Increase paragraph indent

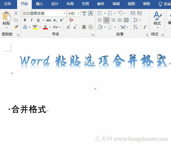click(139, 13)
